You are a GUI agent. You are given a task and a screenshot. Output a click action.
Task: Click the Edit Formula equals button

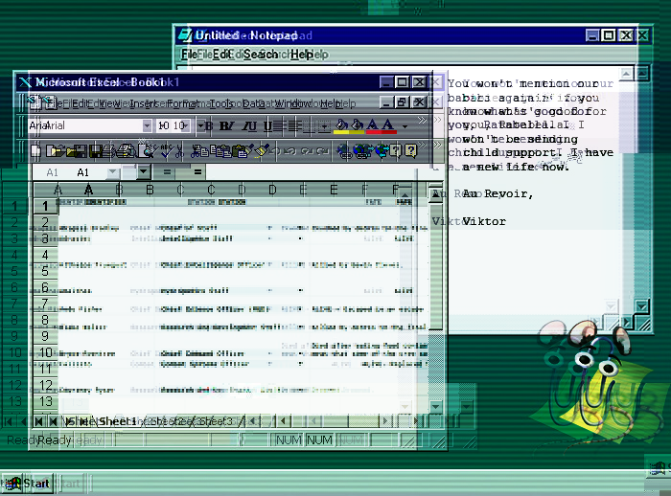197,172
